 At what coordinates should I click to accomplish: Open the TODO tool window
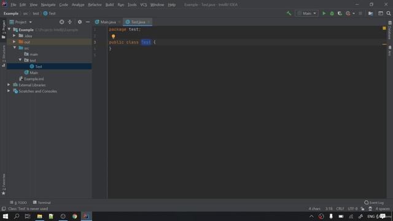18,203
